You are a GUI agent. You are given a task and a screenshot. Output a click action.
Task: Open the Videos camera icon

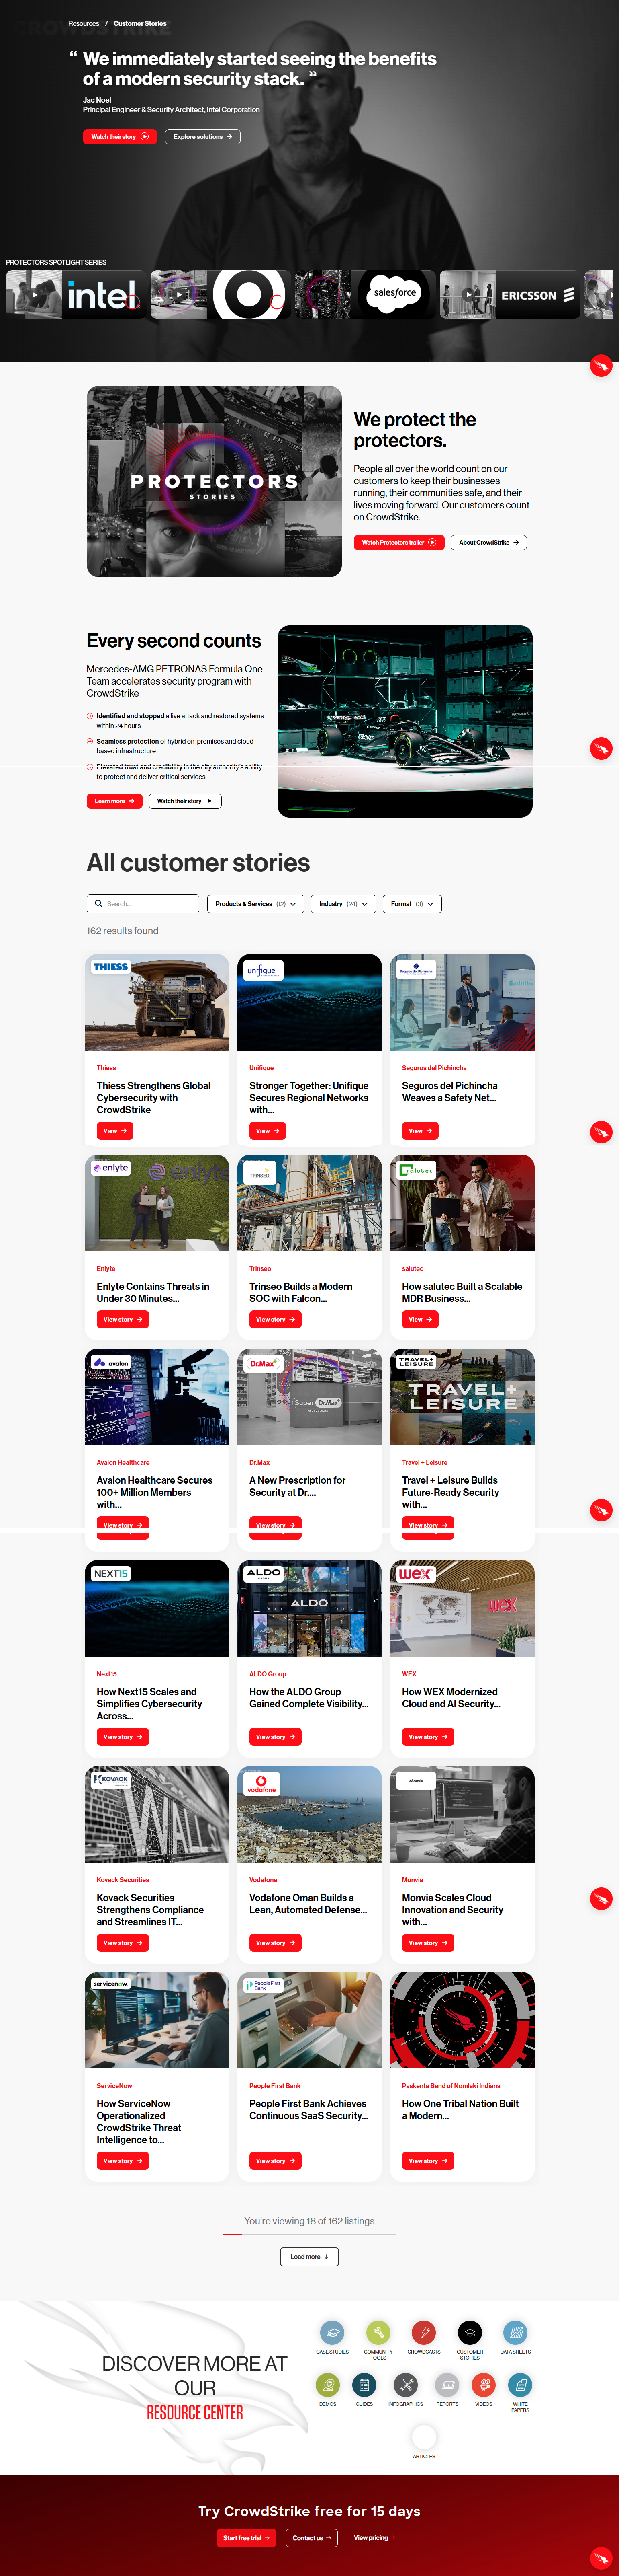484,2384
